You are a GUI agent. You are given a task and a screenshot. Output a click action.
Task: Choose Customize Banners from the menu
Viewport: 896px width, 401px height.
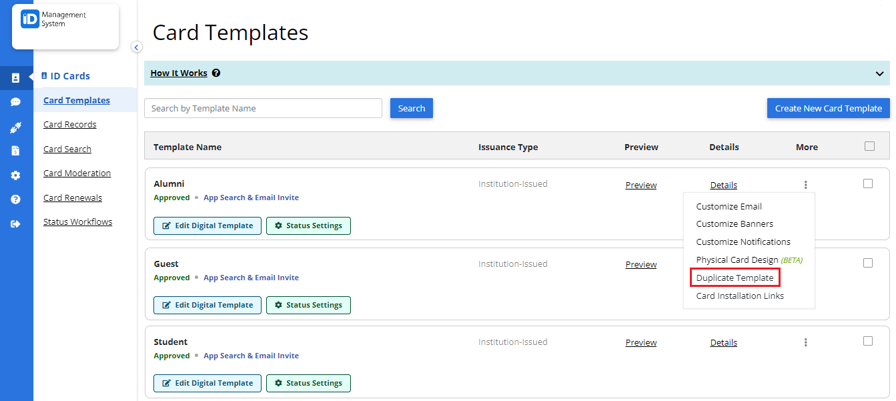pyautogui.click(x=735, y=224)
